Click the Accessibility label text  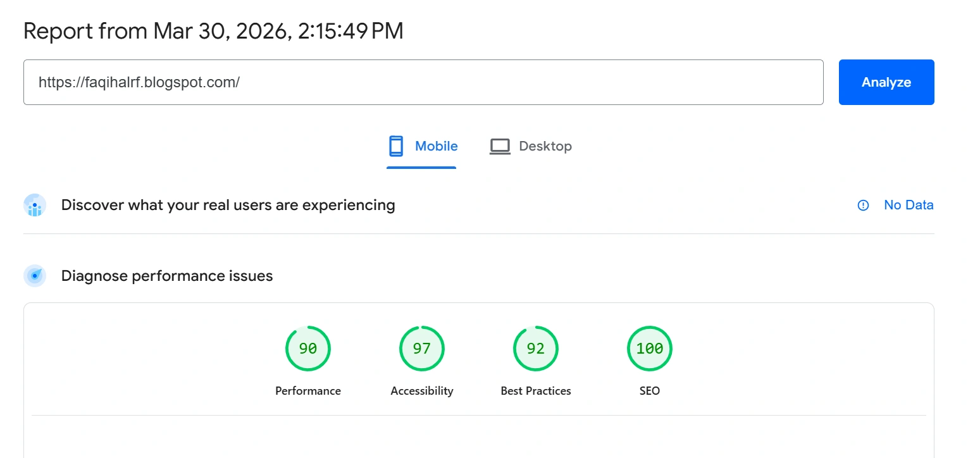pos(422,391)
